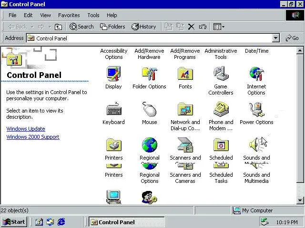
Task: Click the Forward arrow toolbar icon
Action: point(41,27)
